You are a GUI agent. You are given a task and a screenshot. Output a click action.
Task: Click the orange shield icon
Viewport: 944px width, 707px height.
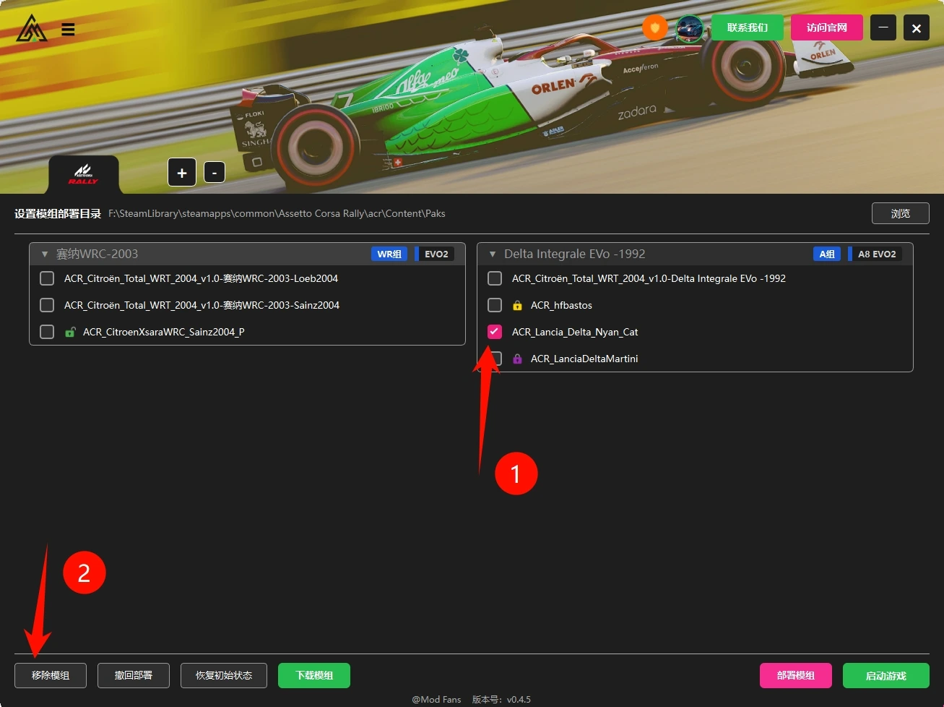(x=655, y=28)
